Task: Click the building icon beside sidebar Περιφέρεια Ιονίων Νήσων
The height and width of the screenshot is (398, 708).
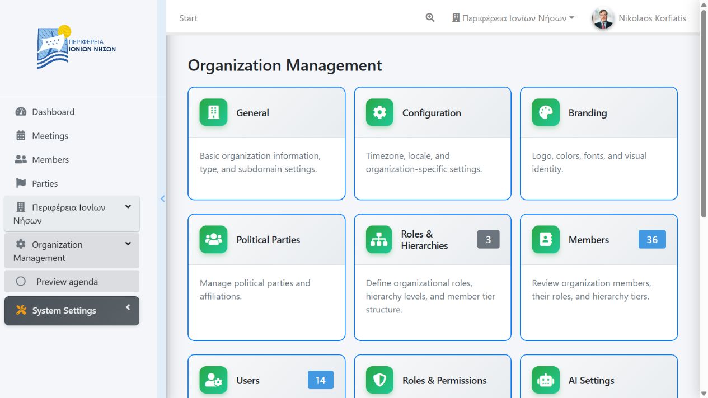Action: click(x=21, y=207)
